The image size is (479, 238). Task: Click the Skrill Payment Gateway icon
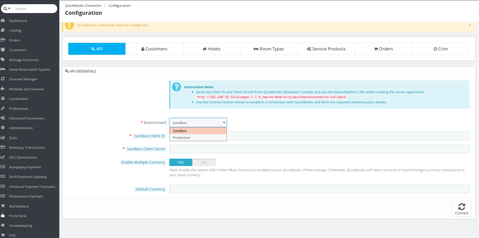(x=3, y=177)
